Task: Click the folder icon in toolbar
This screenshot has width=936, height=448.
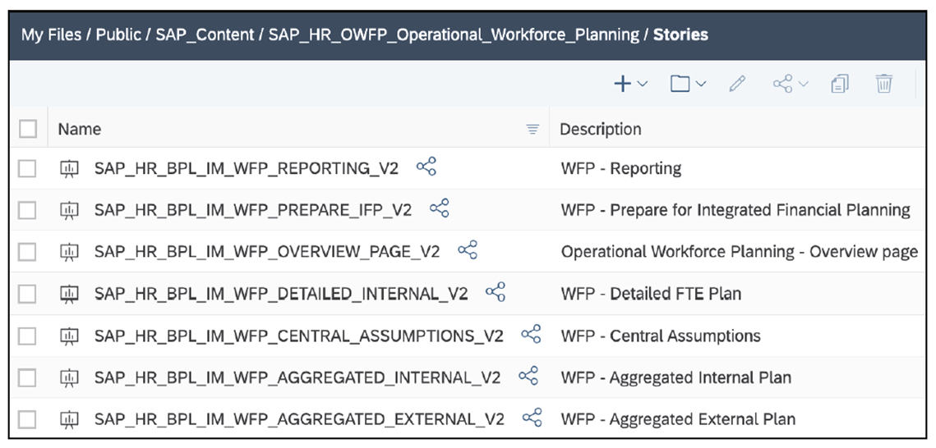Action: [680, 84]
